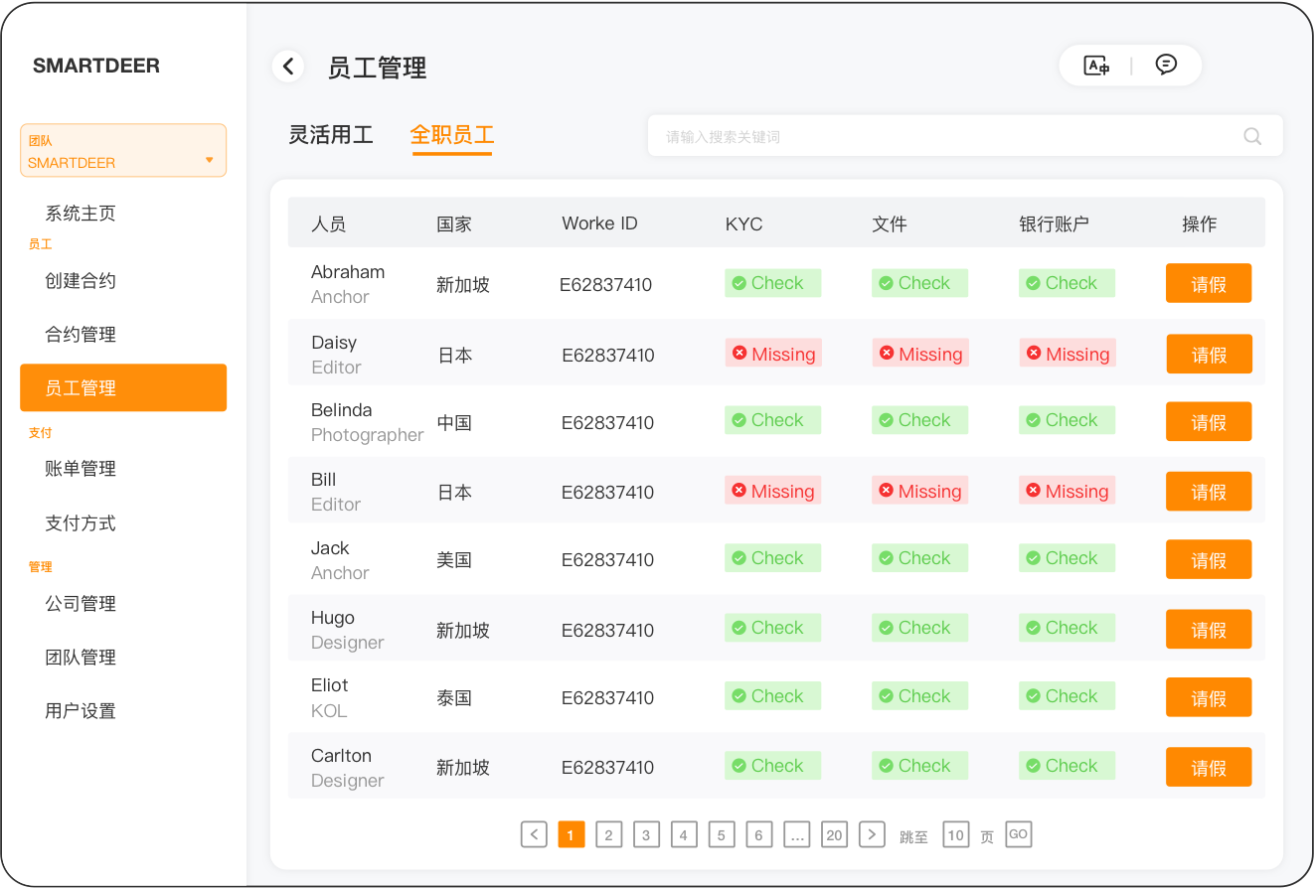Expand hidden pages via the ellipsis control
1314x888 pixels.
point(797,834)
